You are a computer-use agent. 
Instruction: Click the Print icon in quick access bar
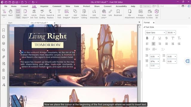coord(13,2)
